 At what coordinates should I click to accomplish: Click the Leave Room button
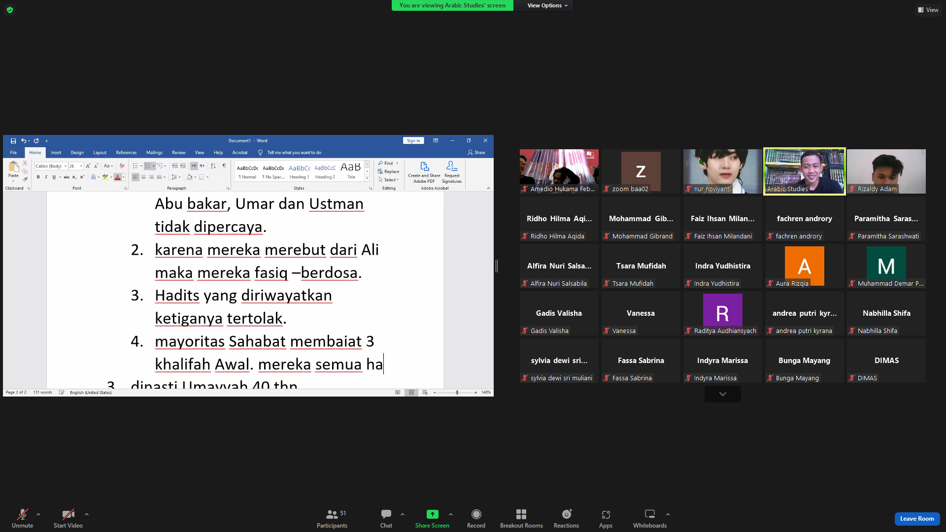[x=917, y=519]
